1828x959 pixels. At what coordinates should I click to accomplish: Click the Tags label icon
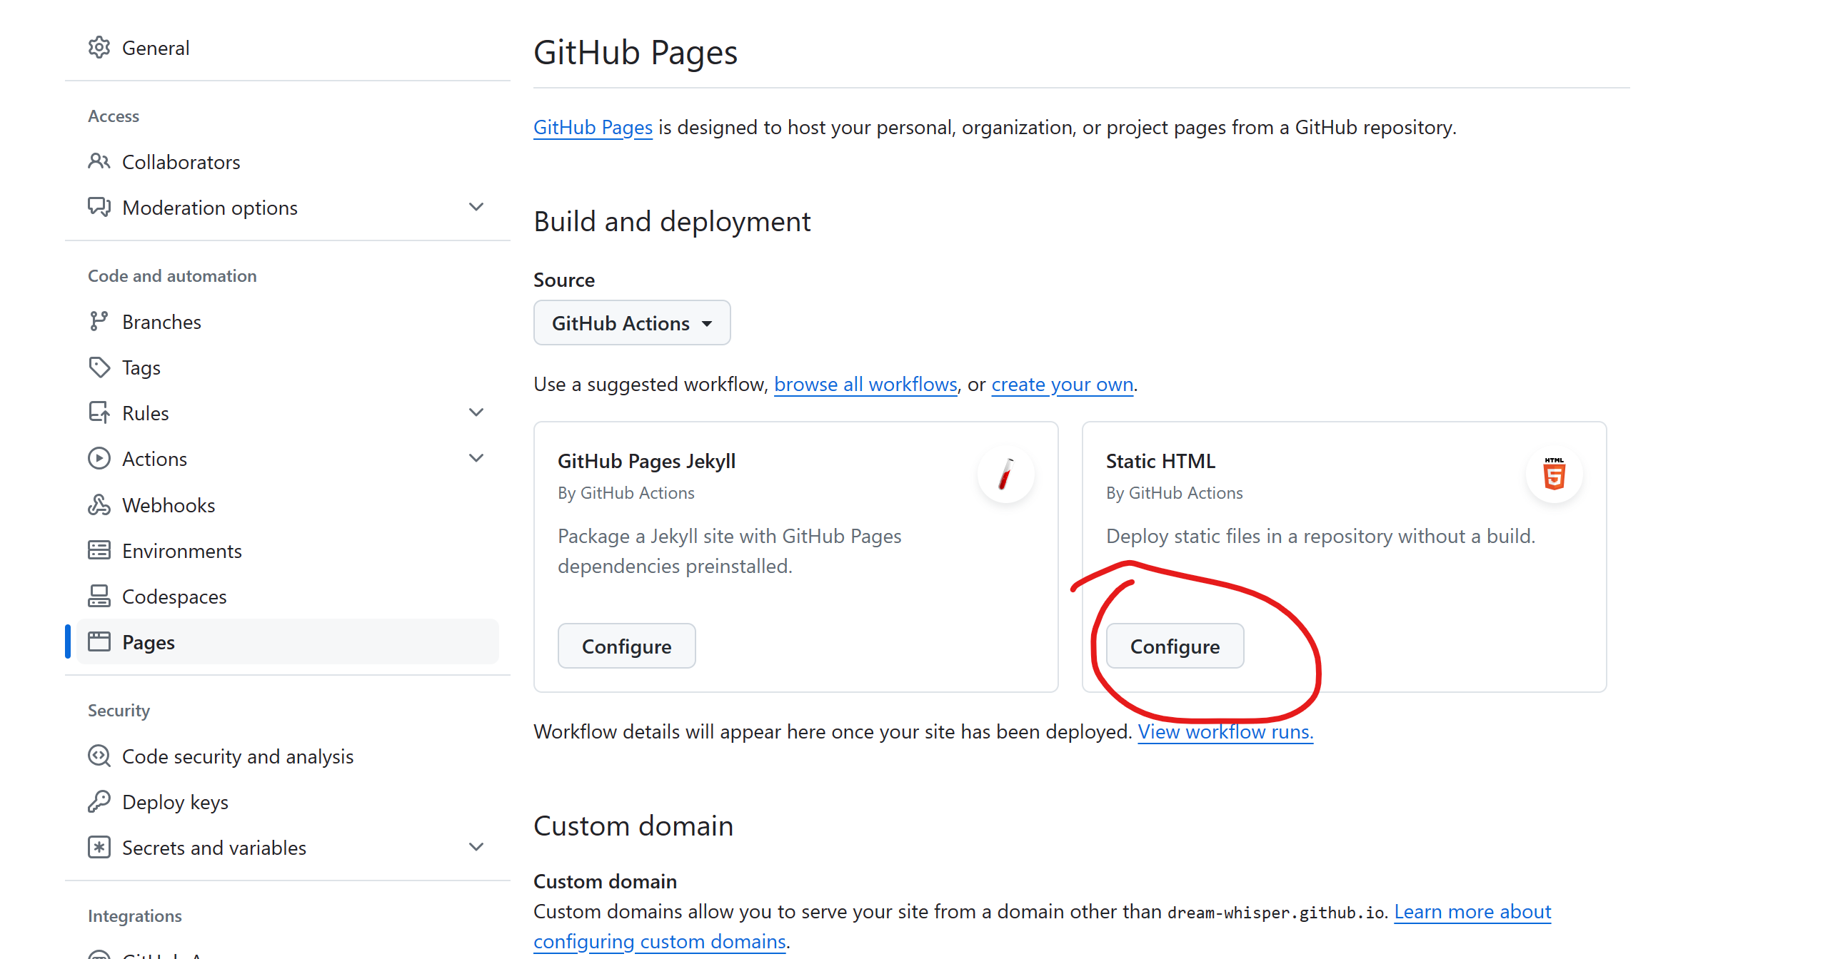point(99,367)
